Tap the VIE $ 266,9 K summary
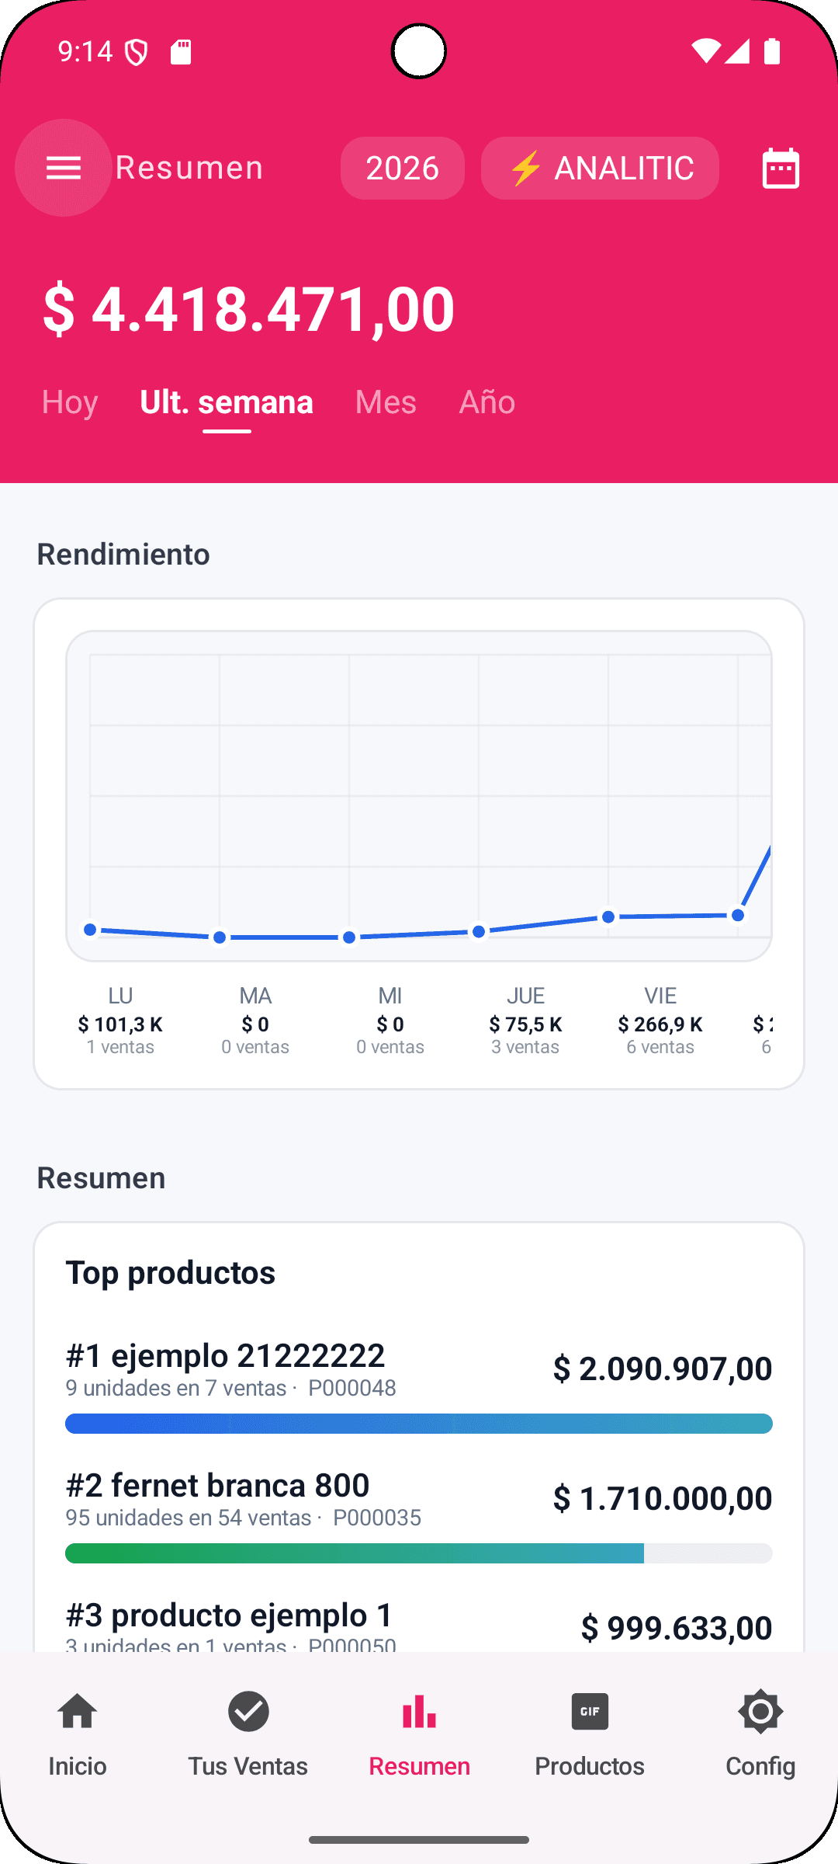 point(660,1021)
